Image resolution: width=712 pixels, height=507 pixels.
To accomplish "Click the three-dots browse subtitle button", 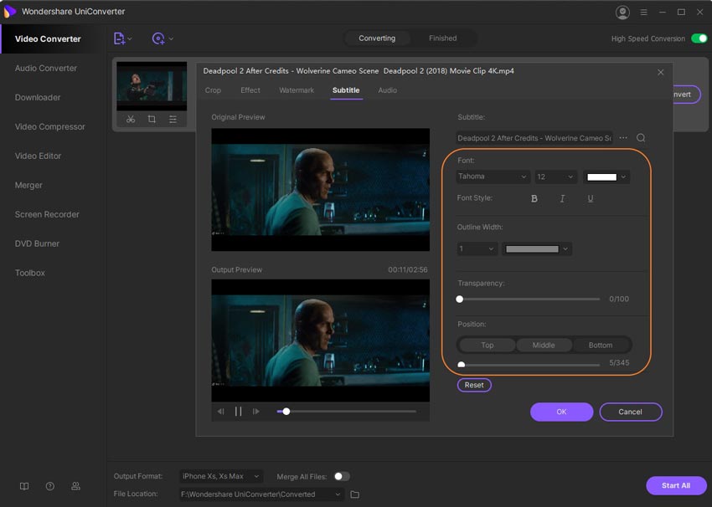I will coord(623,137).
